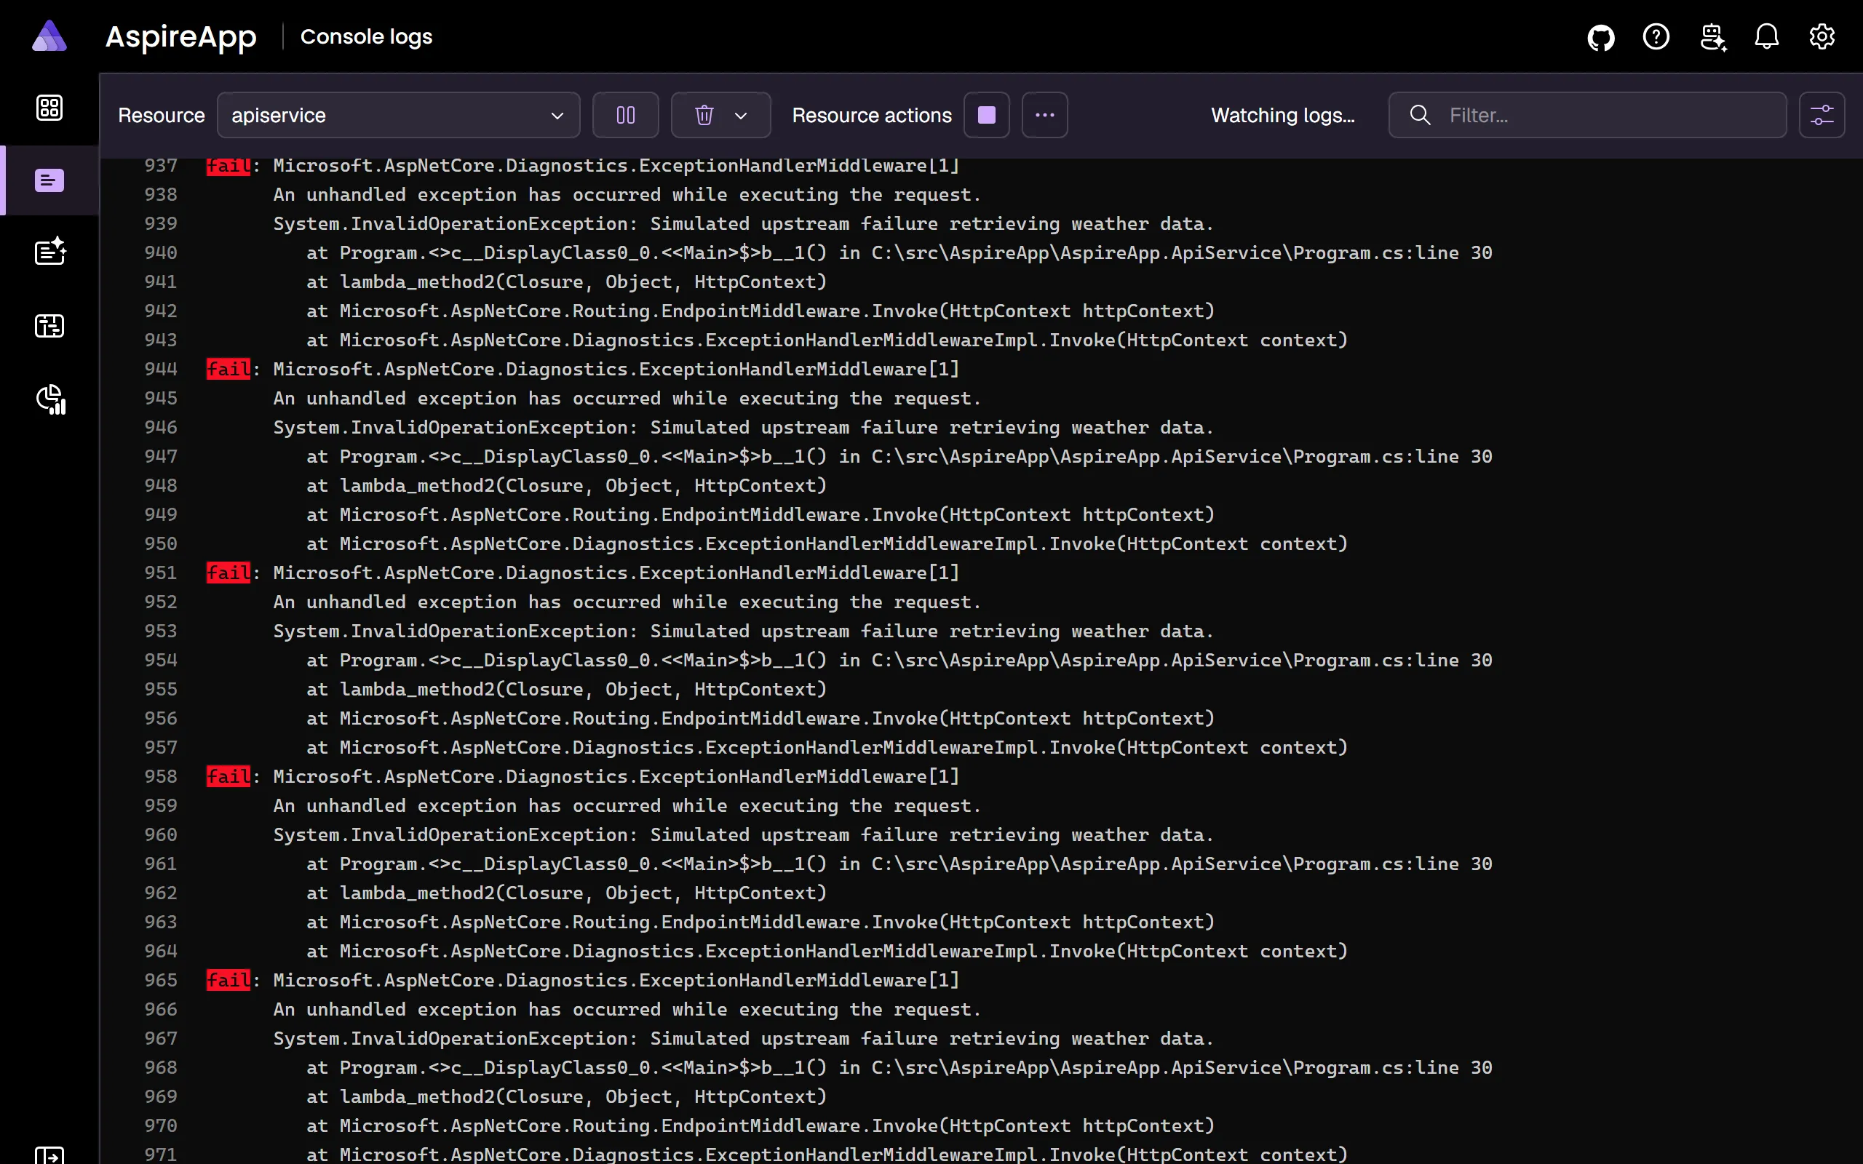The image size is (1863, 1164).
Task: Open the settings gear
Action: [x=1822, y=37]
